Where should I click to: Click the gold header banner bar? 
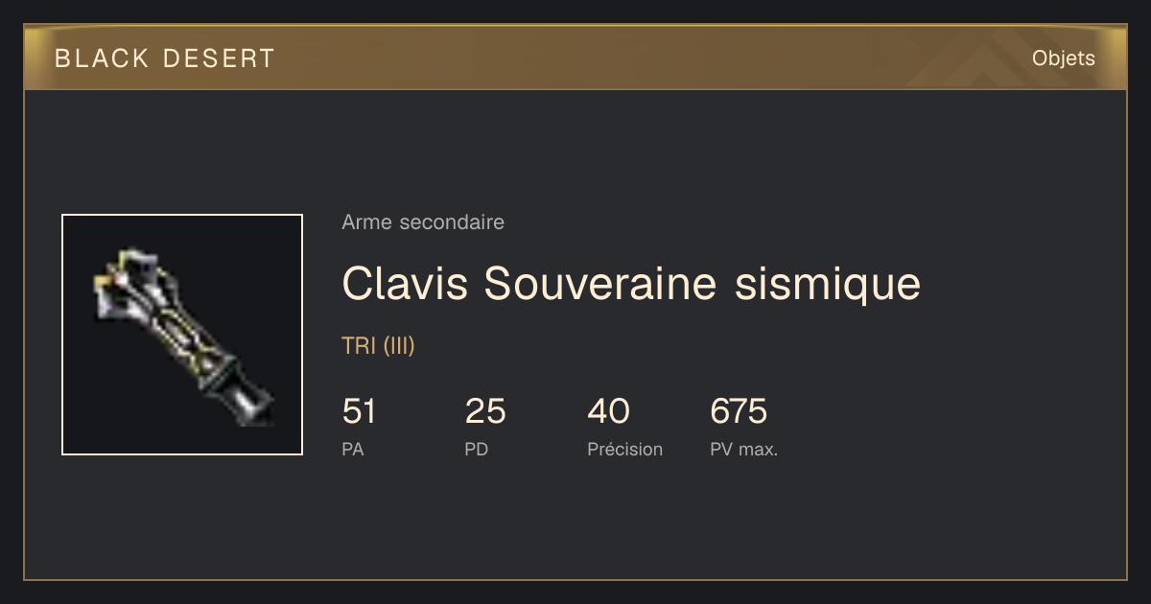click(x=575, y=58)
